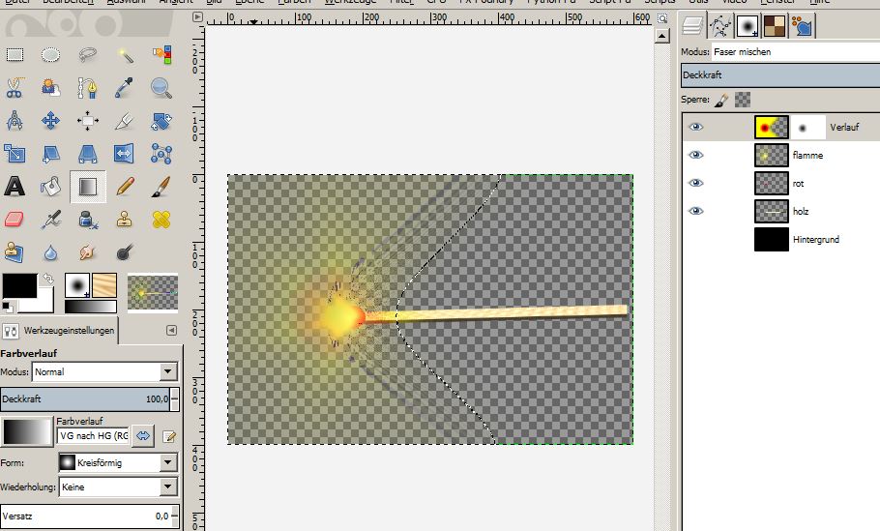Select the Blend gradient tool
Screen dimensions: 880x531
pyautogui.click(x=88, y=187)
